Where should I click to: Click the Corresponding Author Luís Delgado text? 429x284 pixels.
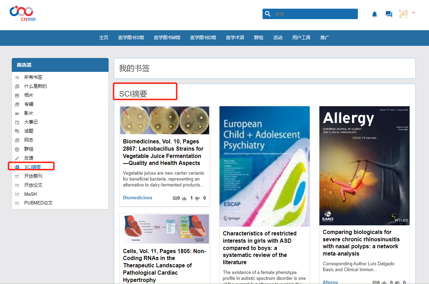[359, 267]
